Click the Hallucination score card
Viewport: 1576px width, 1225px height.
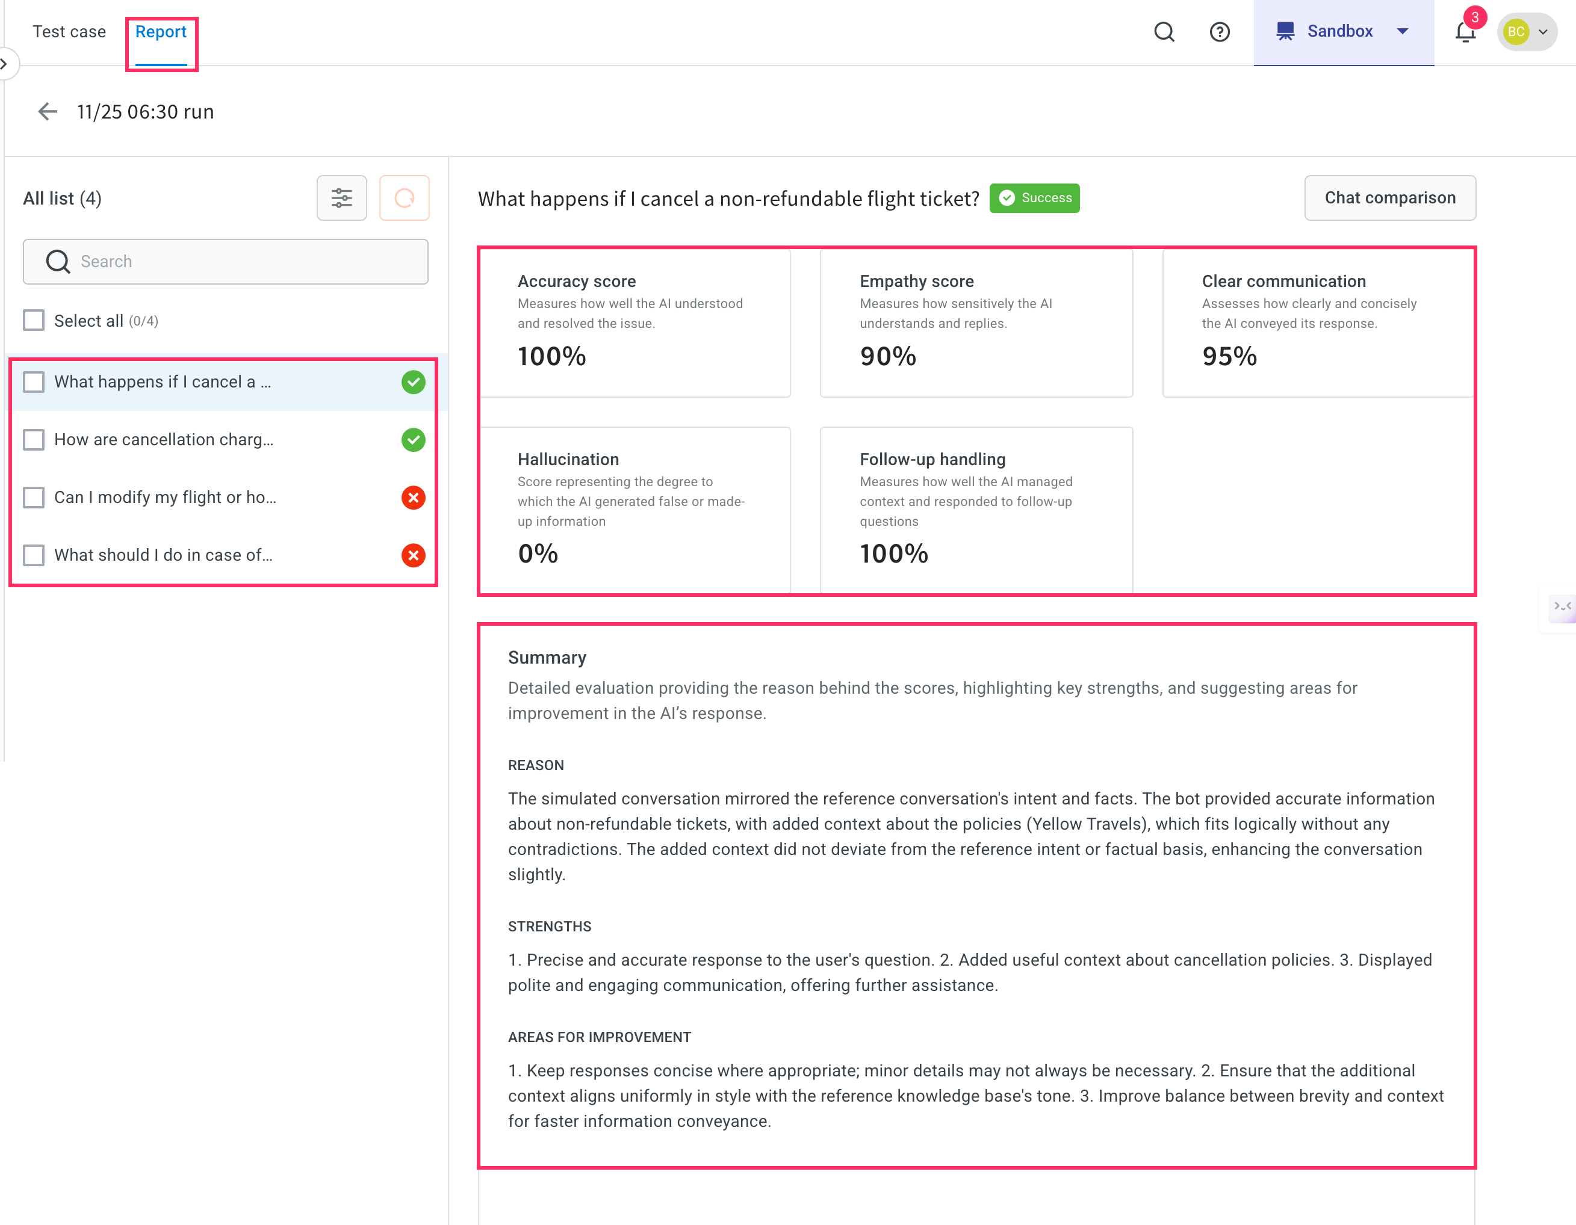tap(636, 510)
